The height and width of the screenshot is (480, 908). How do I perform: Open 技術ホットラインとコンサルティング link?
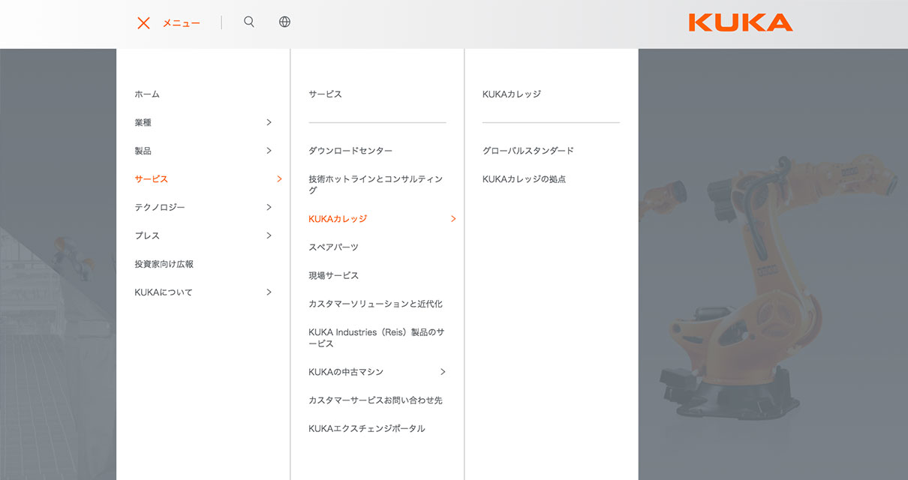(375, 184)
